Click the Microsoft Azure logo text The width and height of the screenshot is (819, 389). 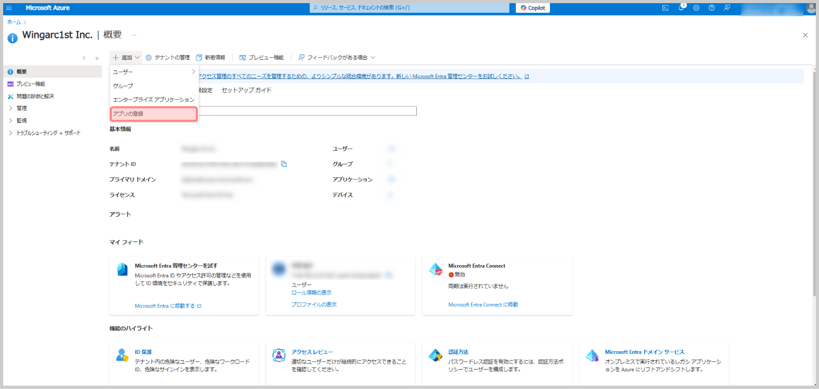[47, 8]
